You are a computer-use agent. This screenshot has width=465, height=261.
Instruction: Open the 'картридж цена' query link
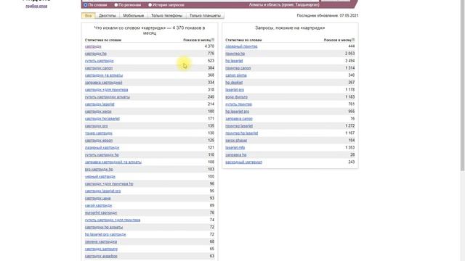98,198
